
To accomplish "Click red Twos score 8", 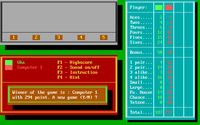I will pos(171,22).
